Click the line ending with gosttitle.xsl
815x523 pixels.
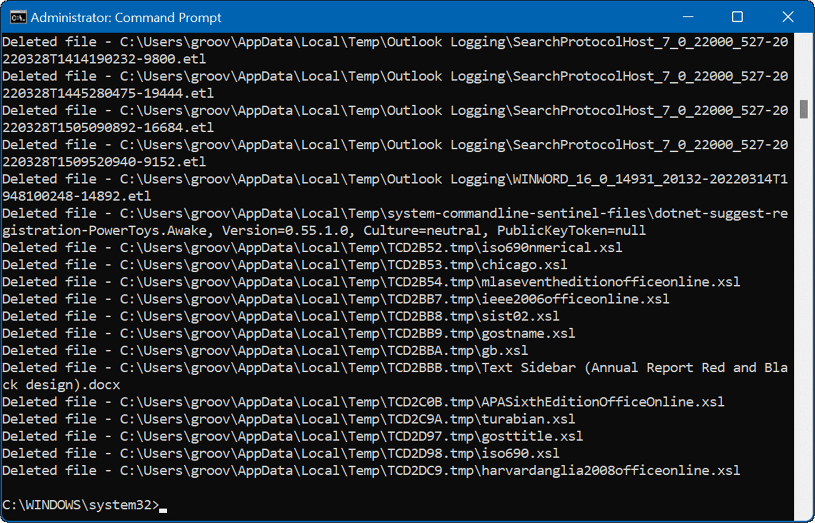point(293,436)
